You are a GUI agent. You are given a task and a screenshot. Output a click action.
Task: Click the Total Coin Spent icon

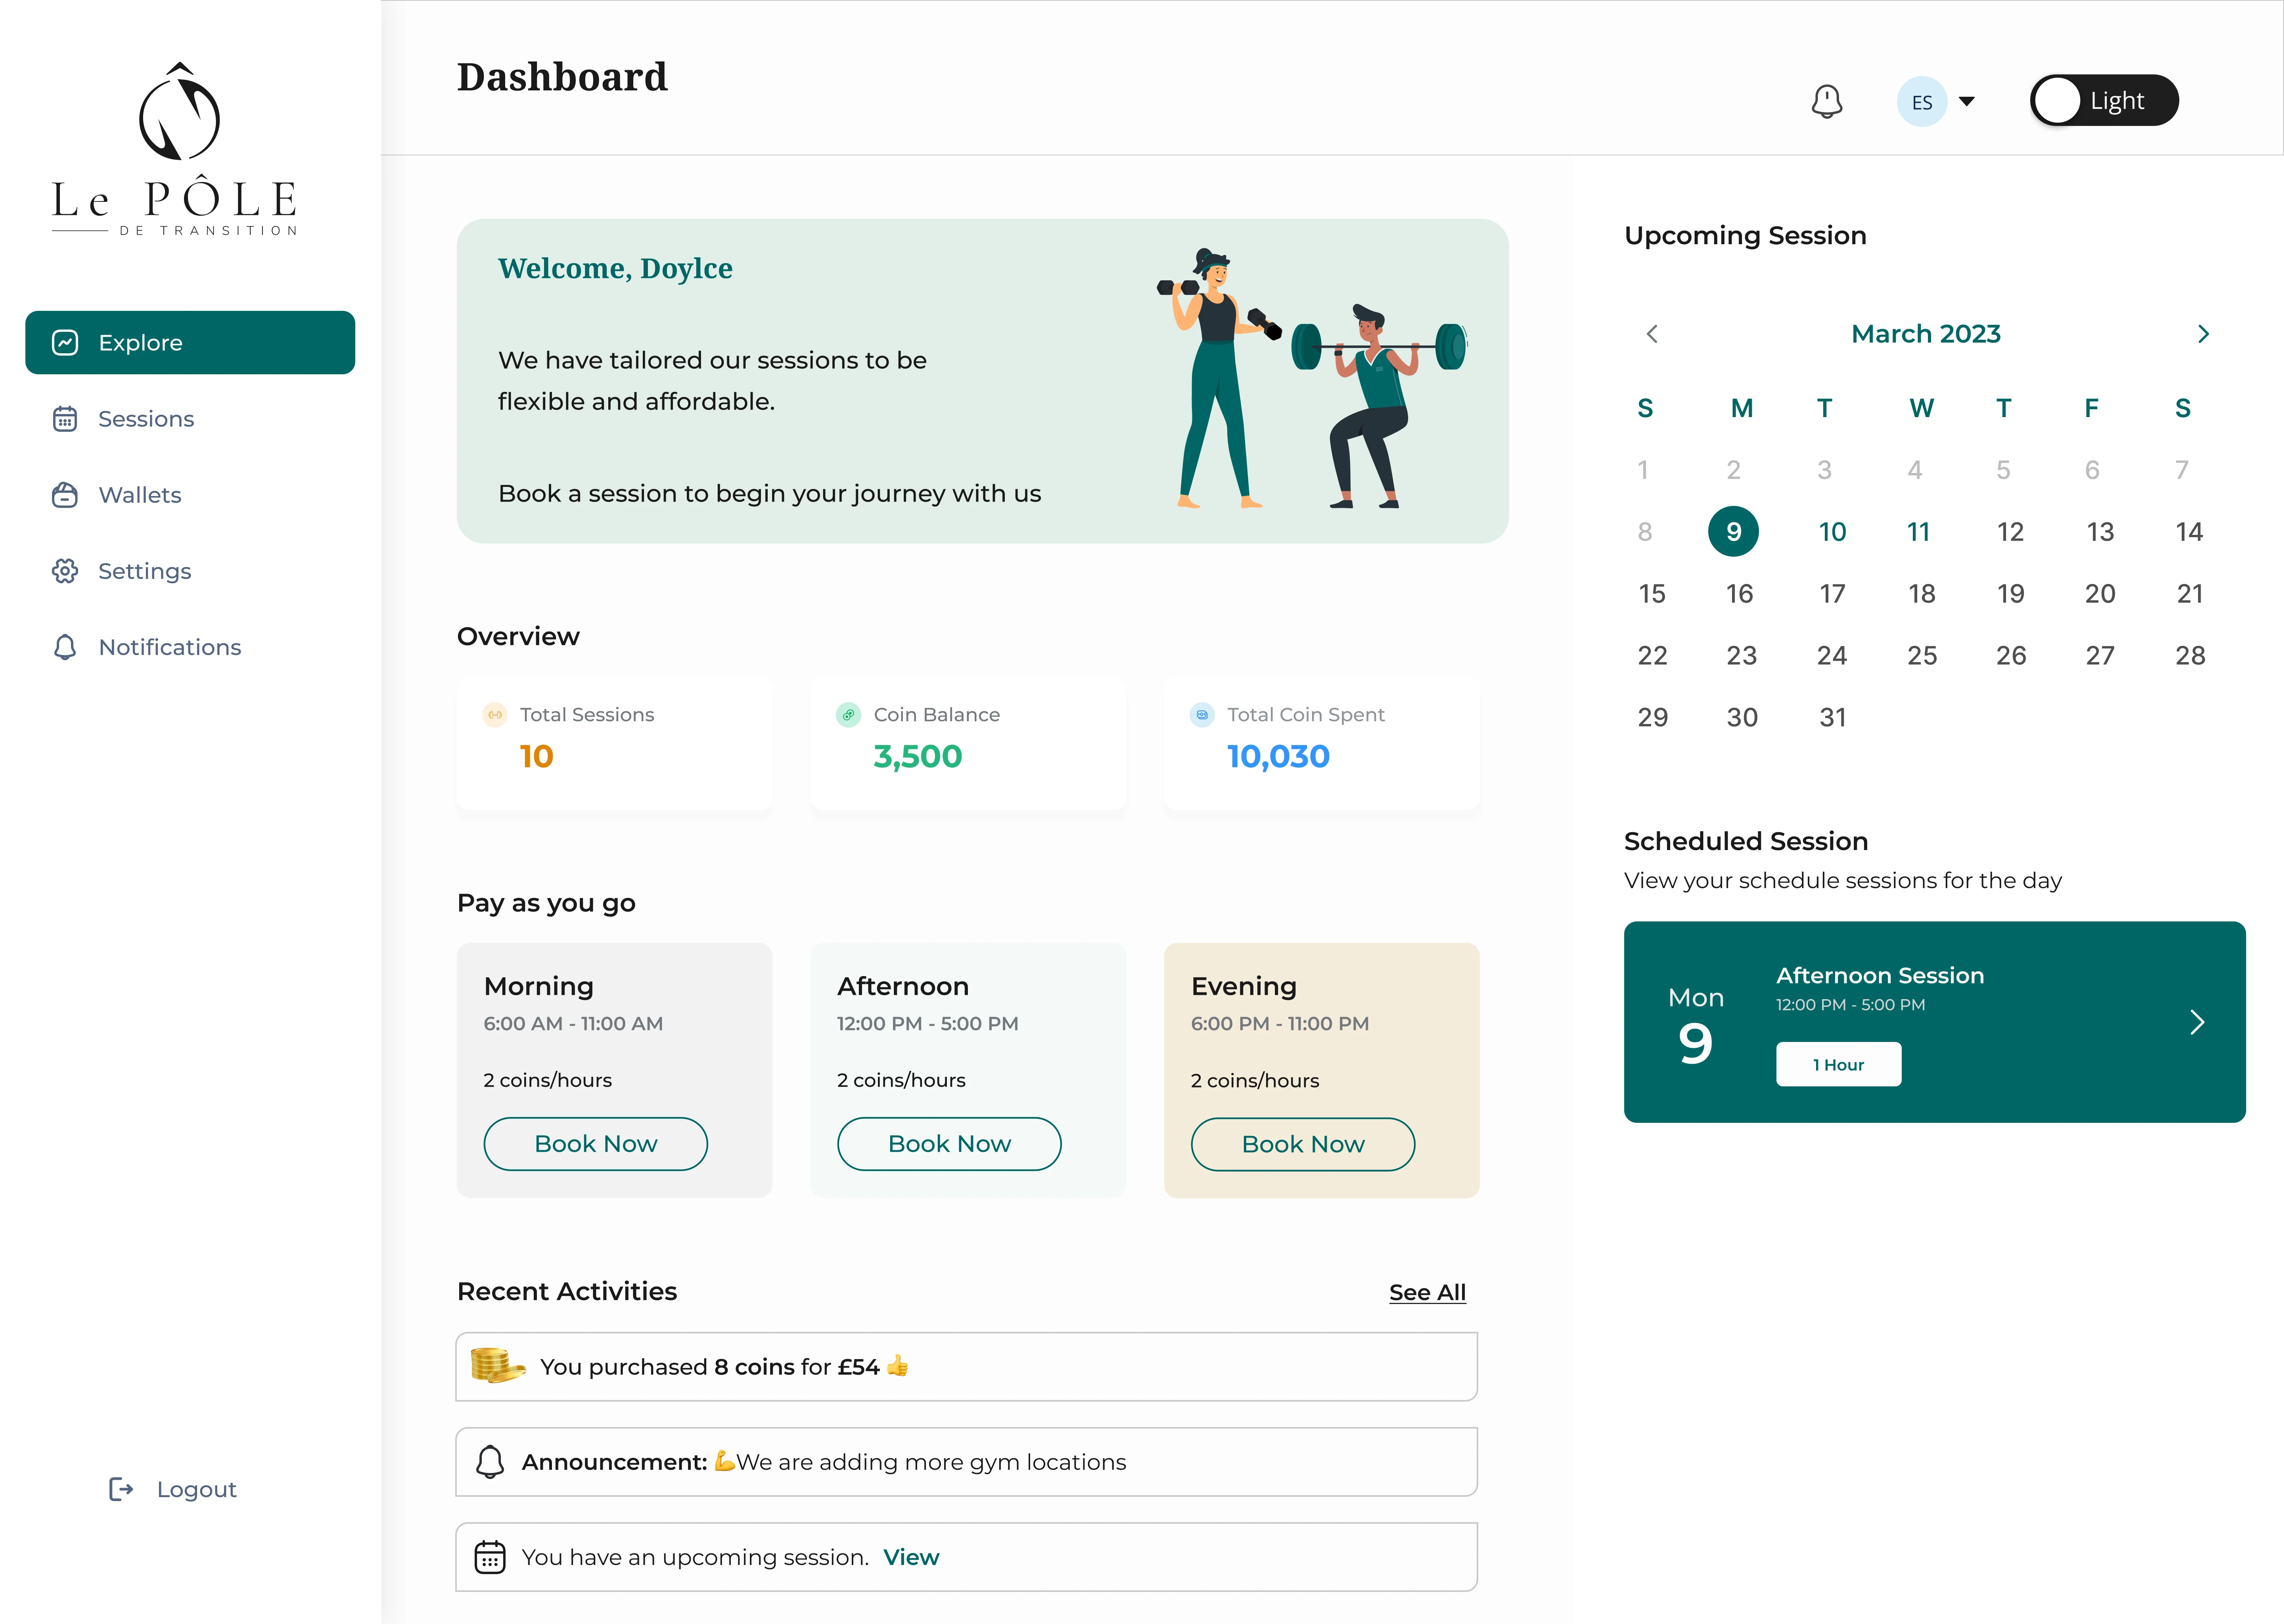click(x=1202, y=715)
